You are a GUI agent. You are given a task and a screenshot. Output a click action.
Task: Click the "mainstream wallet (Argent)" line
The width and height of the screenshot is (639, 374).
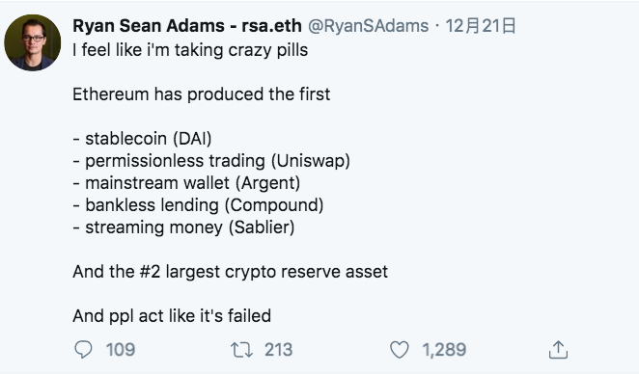tap(186, 183)
